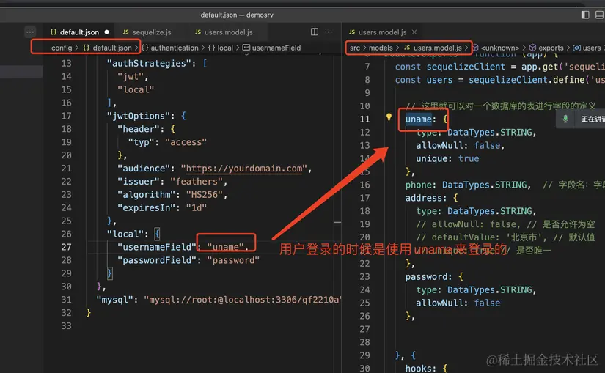Click the "jwt" strategy string
Viewport: 605px width, 373px height.
click(x=131, y=76)
